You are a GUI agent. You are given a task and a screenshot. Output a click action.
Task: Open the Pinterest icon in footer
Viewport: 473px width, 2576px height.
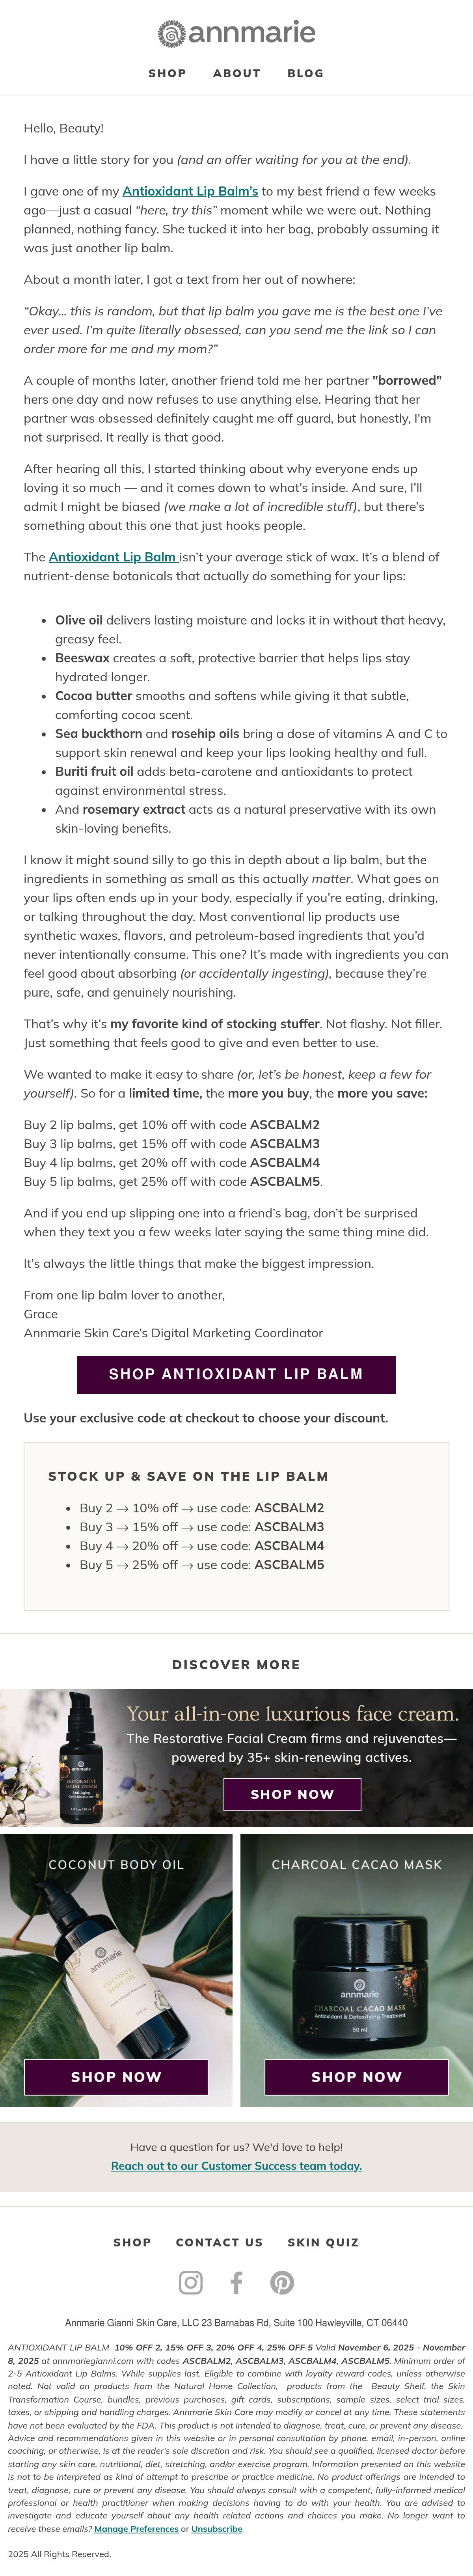coord(282,2282)
